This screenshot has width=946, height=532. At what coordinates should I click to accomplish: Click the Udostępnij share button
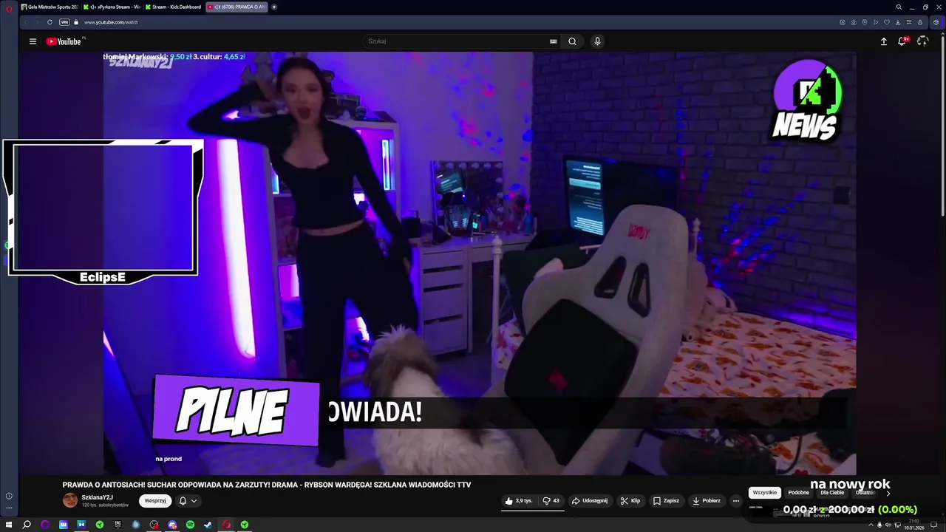pos(590,500)
